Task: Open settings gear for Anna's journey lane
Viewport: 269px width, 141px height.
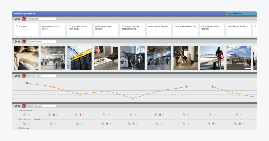Action: tap(16, 19)
